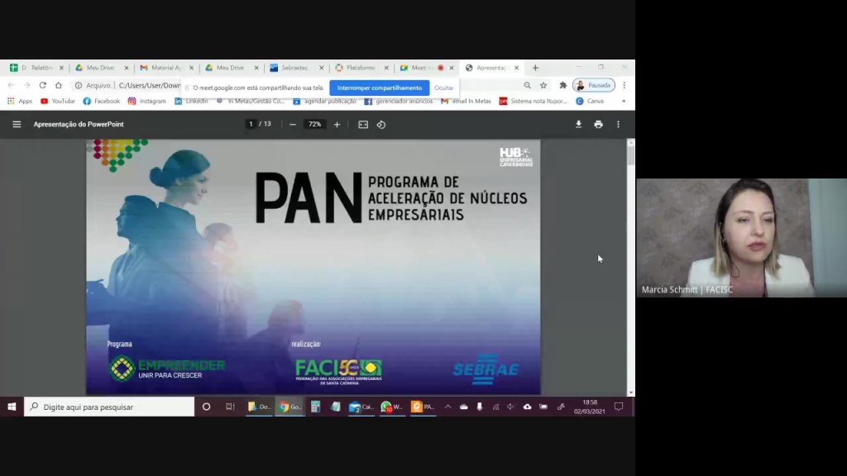Click the 72% zoom level field

click(314, 124)
